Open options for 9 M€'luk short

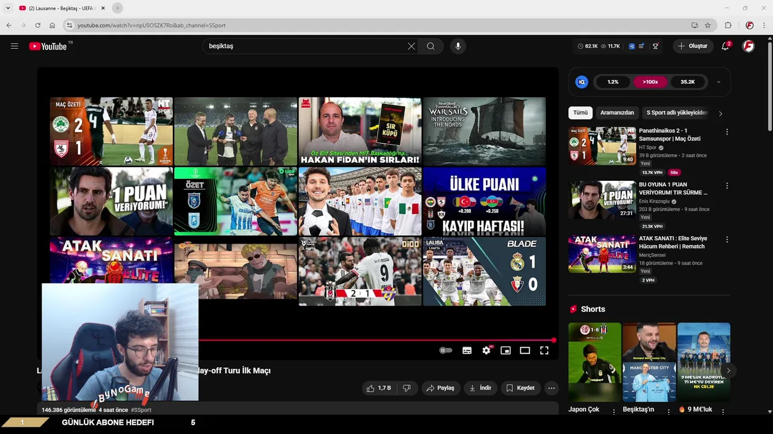pos(723,412)
